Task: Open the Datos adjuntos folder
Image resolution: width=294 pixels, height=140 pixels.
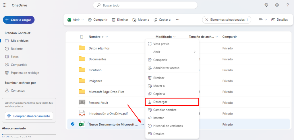Action: pyautogui.click(x=99, y=48)
